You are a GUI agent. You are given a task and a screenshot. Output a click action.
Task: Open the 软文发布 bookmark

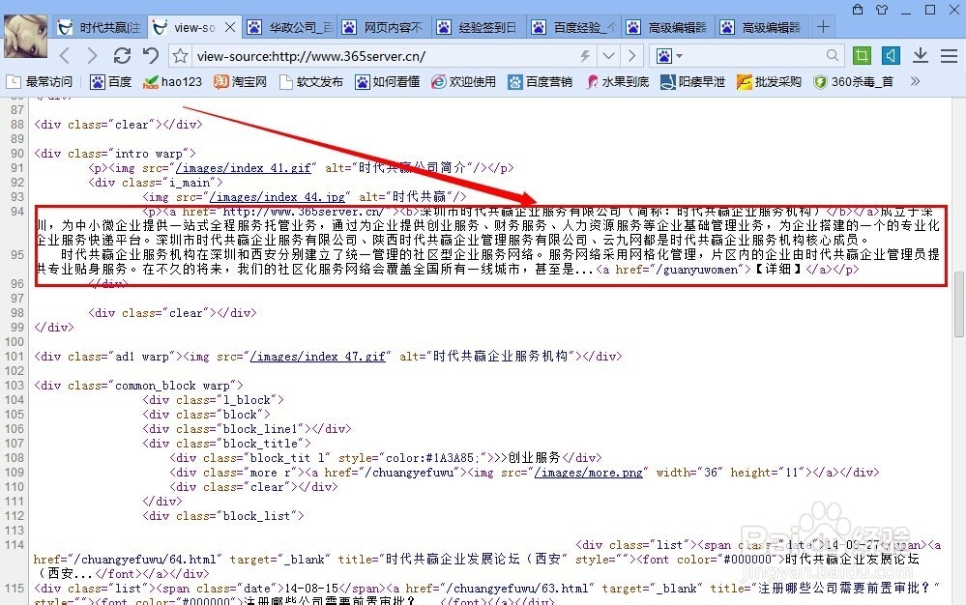(x=311, y=81)
